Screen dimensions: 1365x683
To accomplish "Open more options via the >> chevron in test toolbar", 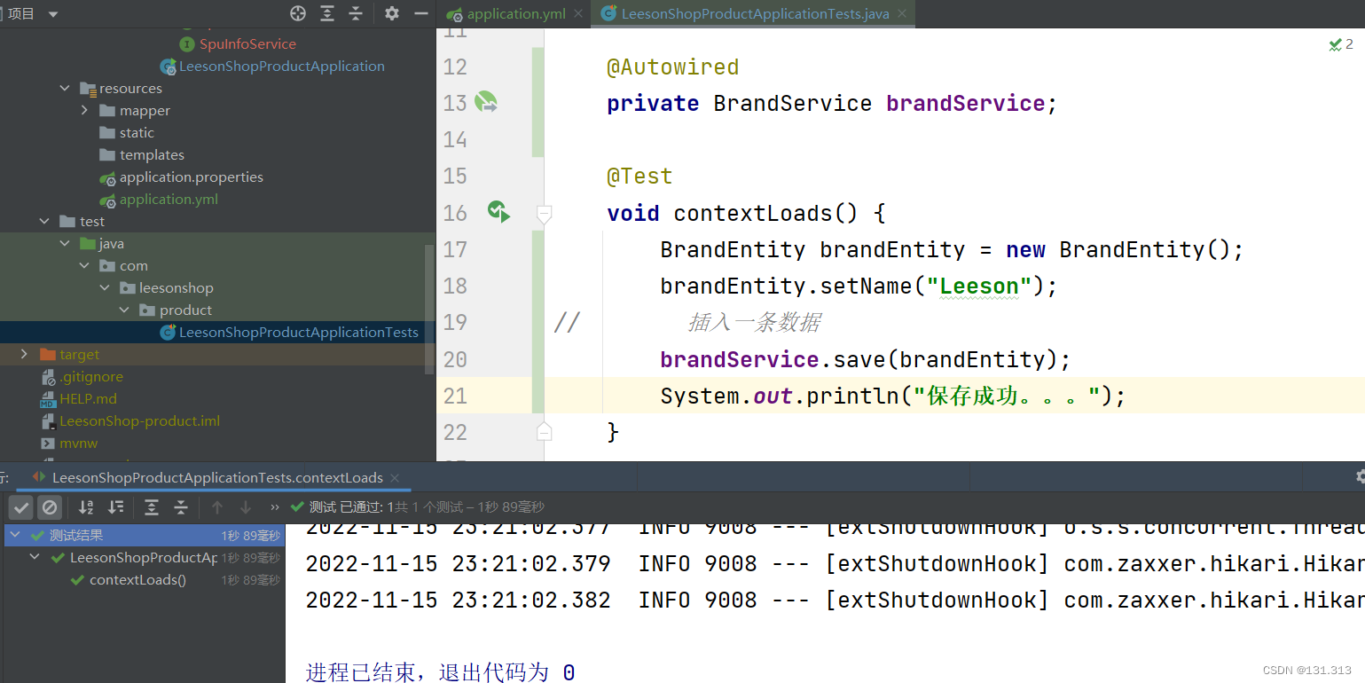I will point(274,506).
